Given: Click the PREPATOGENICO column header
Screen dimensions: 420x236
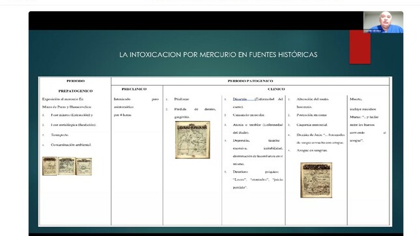Looking at the screenshot, I should pyautogui.click(x=76, y=91).
